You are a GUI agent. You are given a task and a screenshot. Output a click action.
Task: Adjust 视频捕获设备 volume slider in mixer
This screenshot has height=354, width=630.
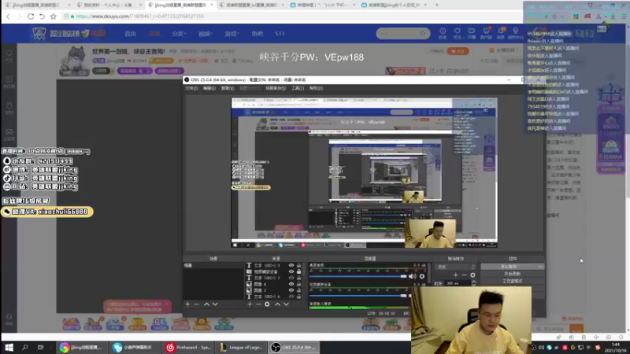358,296
